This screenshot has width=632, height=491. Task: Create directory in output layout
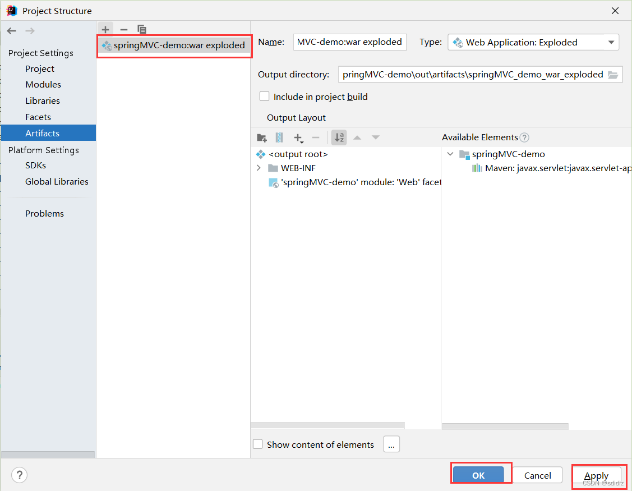tap(262, 138)
